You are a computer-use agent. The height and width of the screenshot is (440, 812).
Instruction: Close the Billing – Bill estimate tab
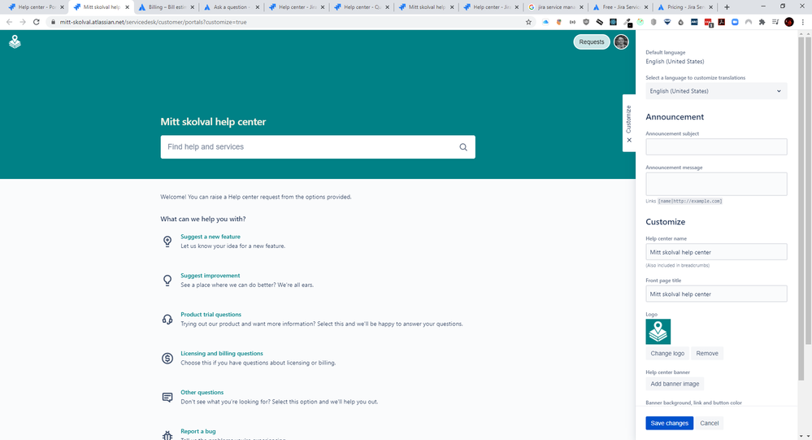click(x=192, y=7)
